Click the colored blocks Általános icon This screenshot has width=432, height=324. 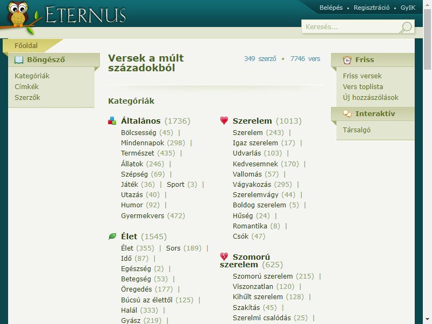tap(112, 120)
